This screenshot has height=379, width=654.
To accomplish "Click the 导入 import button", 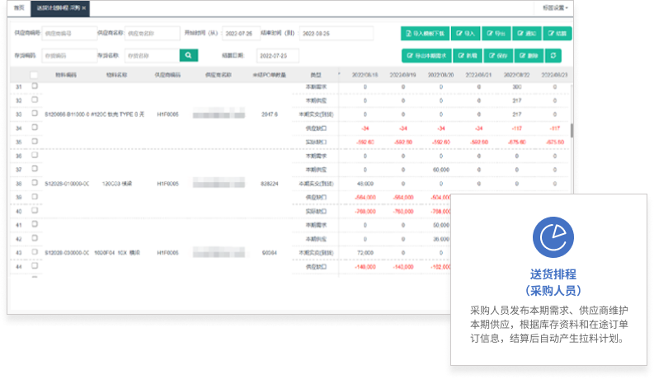I will point(466,34).
